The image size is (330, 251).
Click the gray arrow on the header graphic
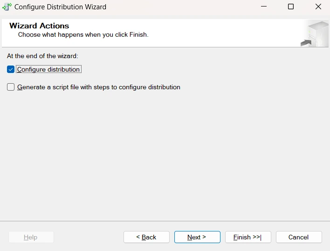pyautogui.click(x=306, y=43)
